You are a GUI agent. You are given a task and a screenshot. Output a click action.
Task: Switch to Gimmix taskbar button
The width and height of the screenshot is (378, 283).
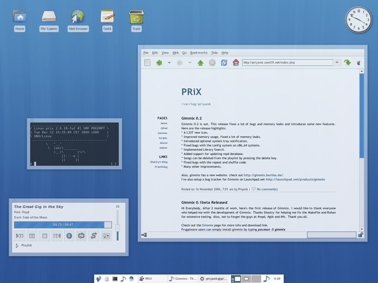coord(183,279)
